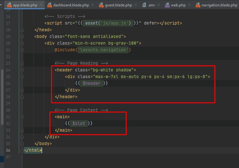This screenshot has width=239, height=168.
Task: Click the $slot variable
Action: coord(78,123)
